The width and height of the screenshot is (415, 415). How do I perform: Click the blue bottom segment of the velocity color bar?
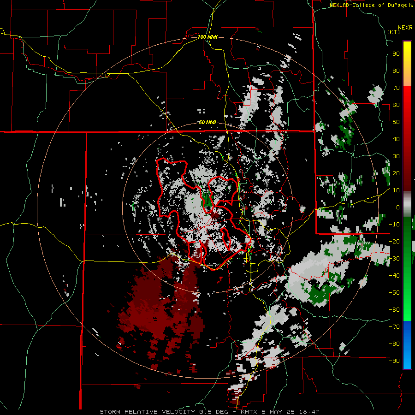(407, 345)
